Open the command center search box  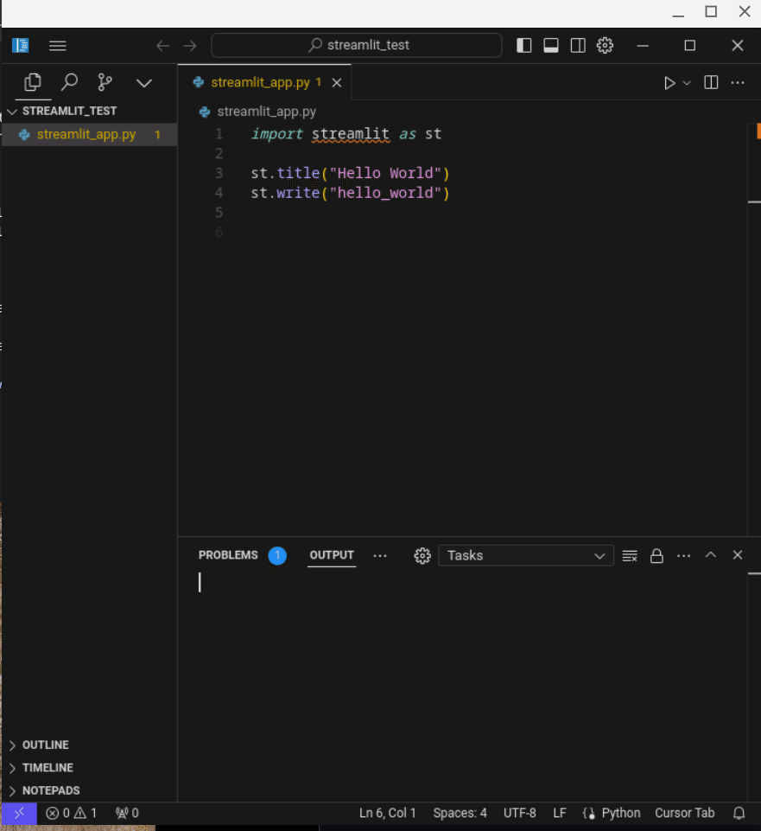[357, 45]
